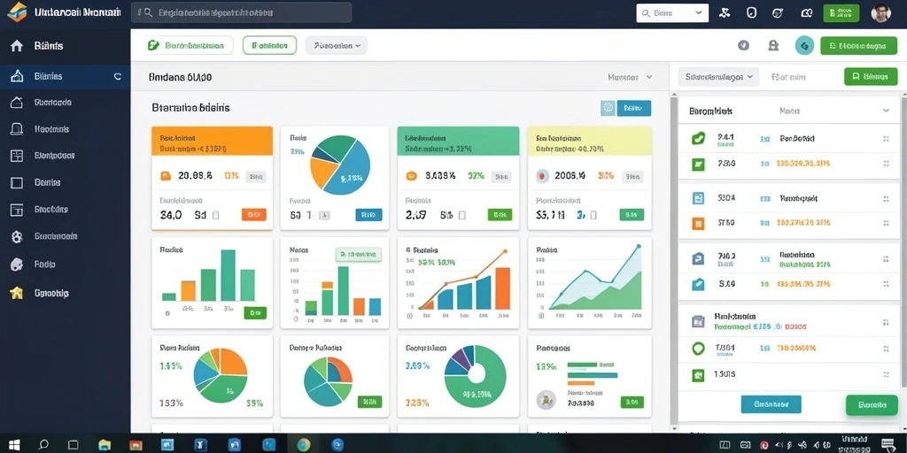Viewport: 907px width, 453px height.
Task: Collapse the right panel section using its chevron
Action: point(886,111)
